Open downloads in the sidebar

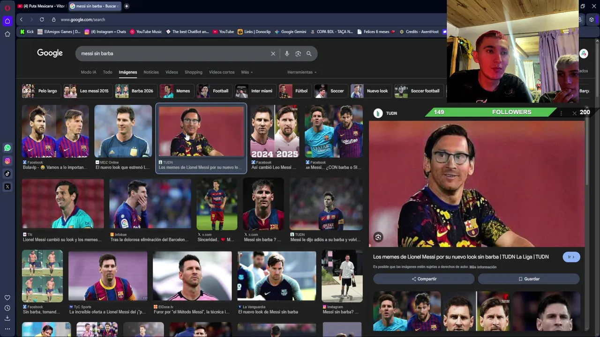pos(7,318)
